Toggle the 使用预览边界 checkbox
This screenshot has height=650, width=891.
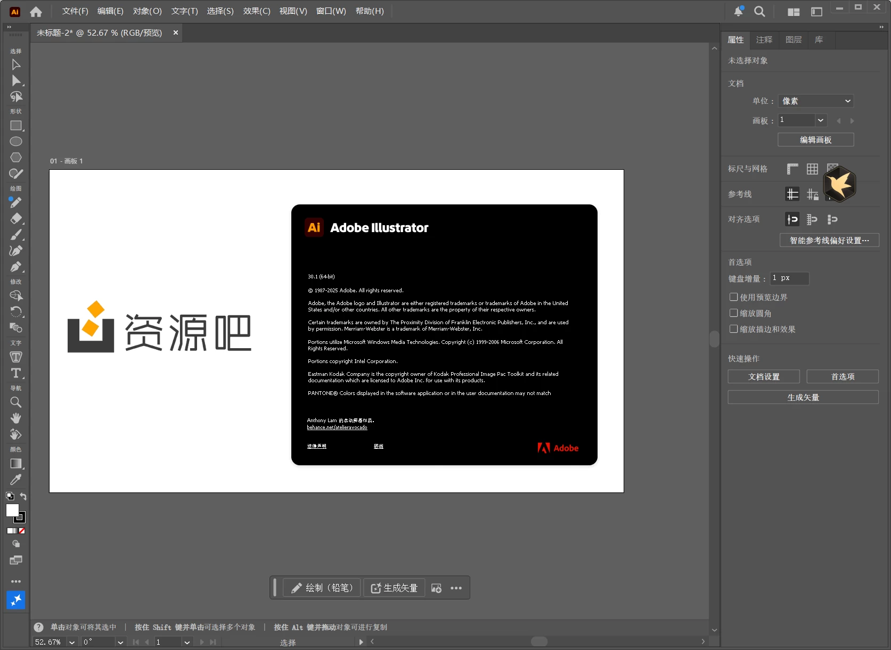tap(733, 297)
